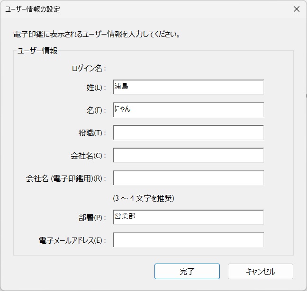Click the 役職(T) label
Viewport: 307px width, 291px height.
point(92,133)
